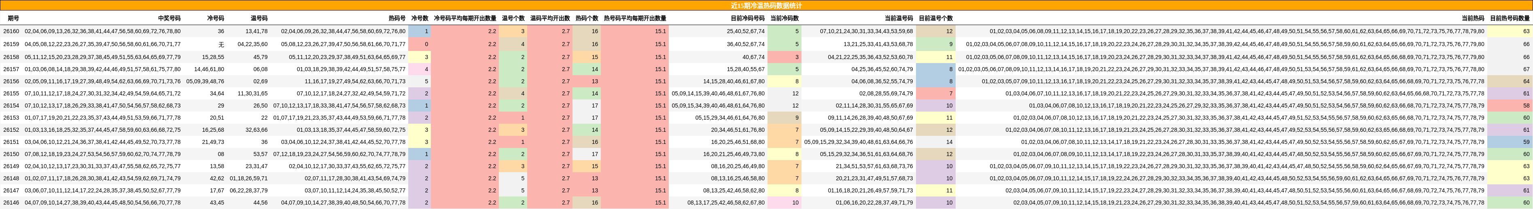Click the 目前温号个数 column header
Image resolution: width=1533 pixels, height=209 pixels.
(935, 19)
